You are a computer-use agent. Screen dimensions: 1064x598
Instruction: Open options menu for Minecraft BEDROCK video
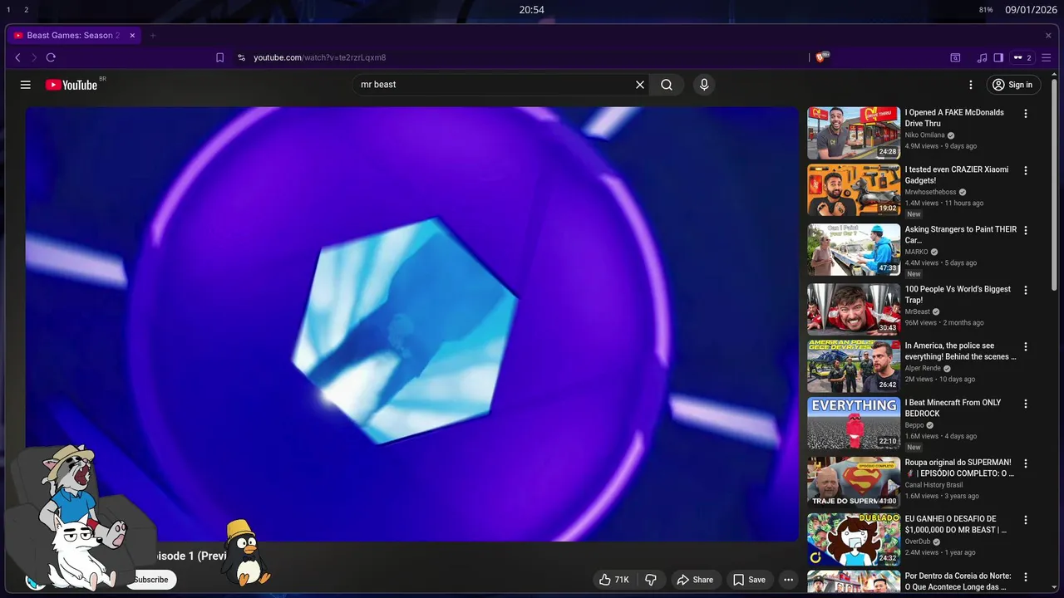click(1026, 404)
